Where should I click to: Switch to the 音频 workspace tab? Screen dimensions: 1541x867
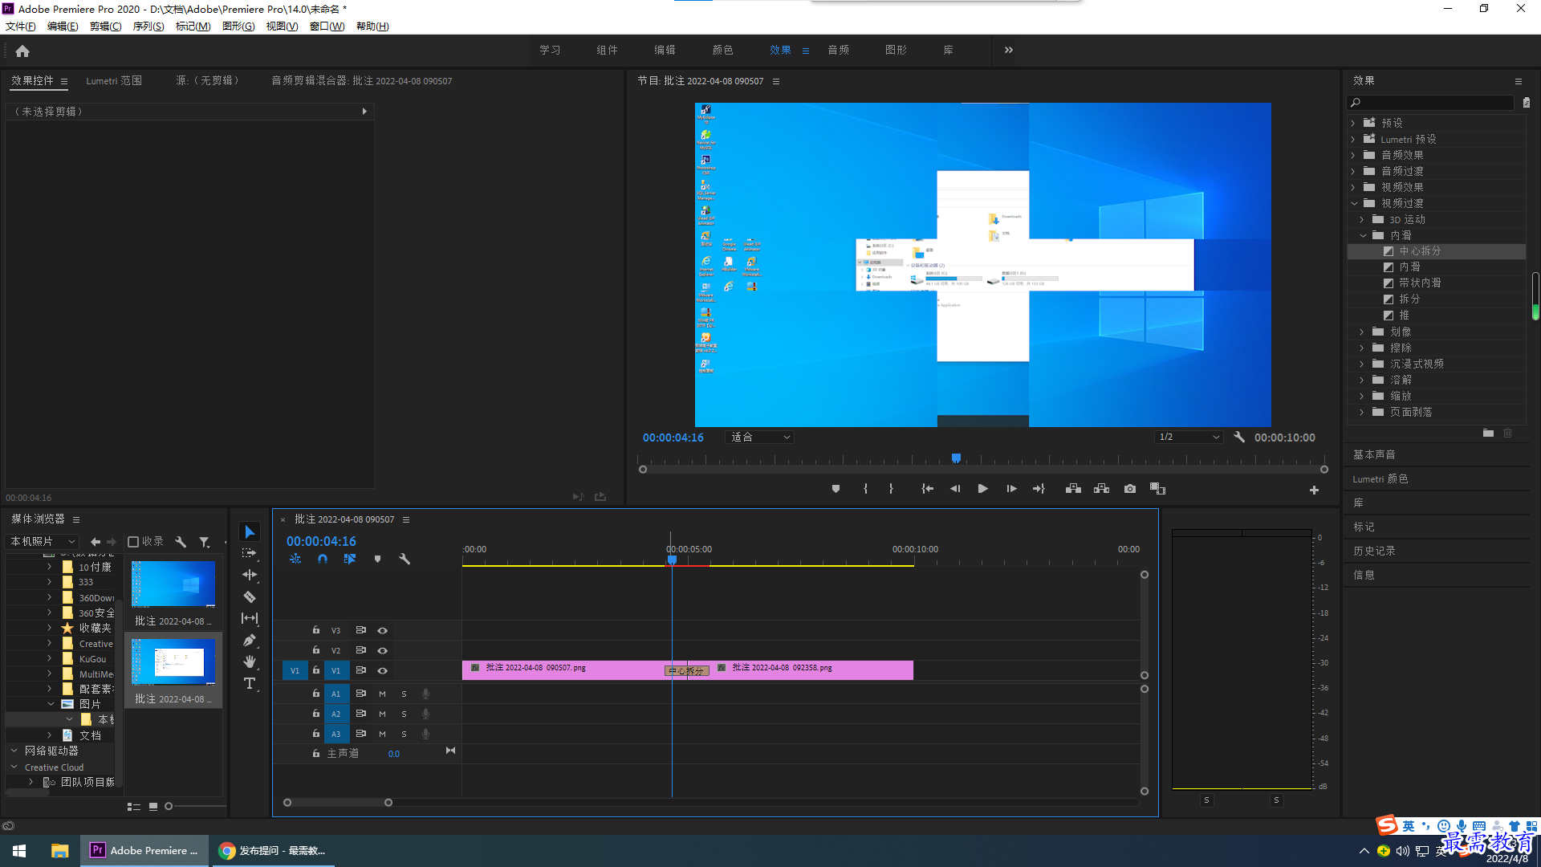838,50
